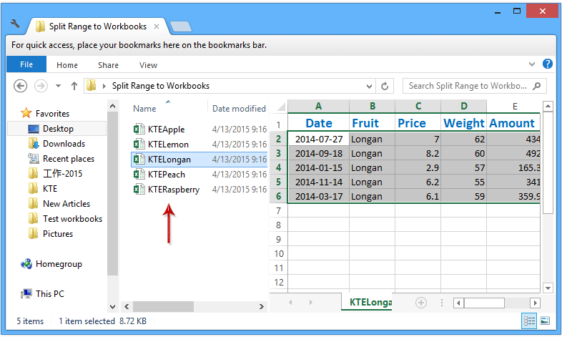
Task: Click the Back navigation arrow
Action: click(x=21, y=86)
